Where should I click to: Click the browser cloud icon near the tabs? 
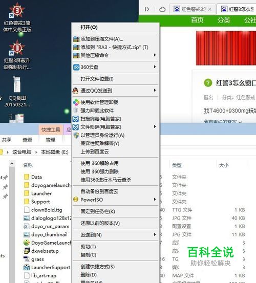162,9
